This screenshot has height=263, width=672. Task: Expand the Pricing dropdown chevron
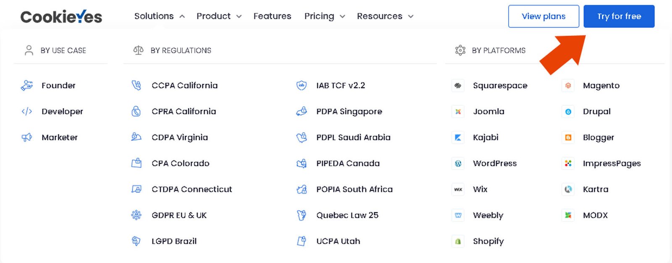click(x=342, y=16)
